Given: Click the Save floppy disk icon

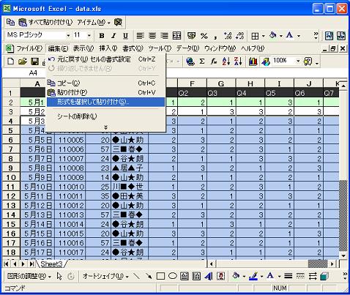Looking at the screenshot, I should (35, 61).
